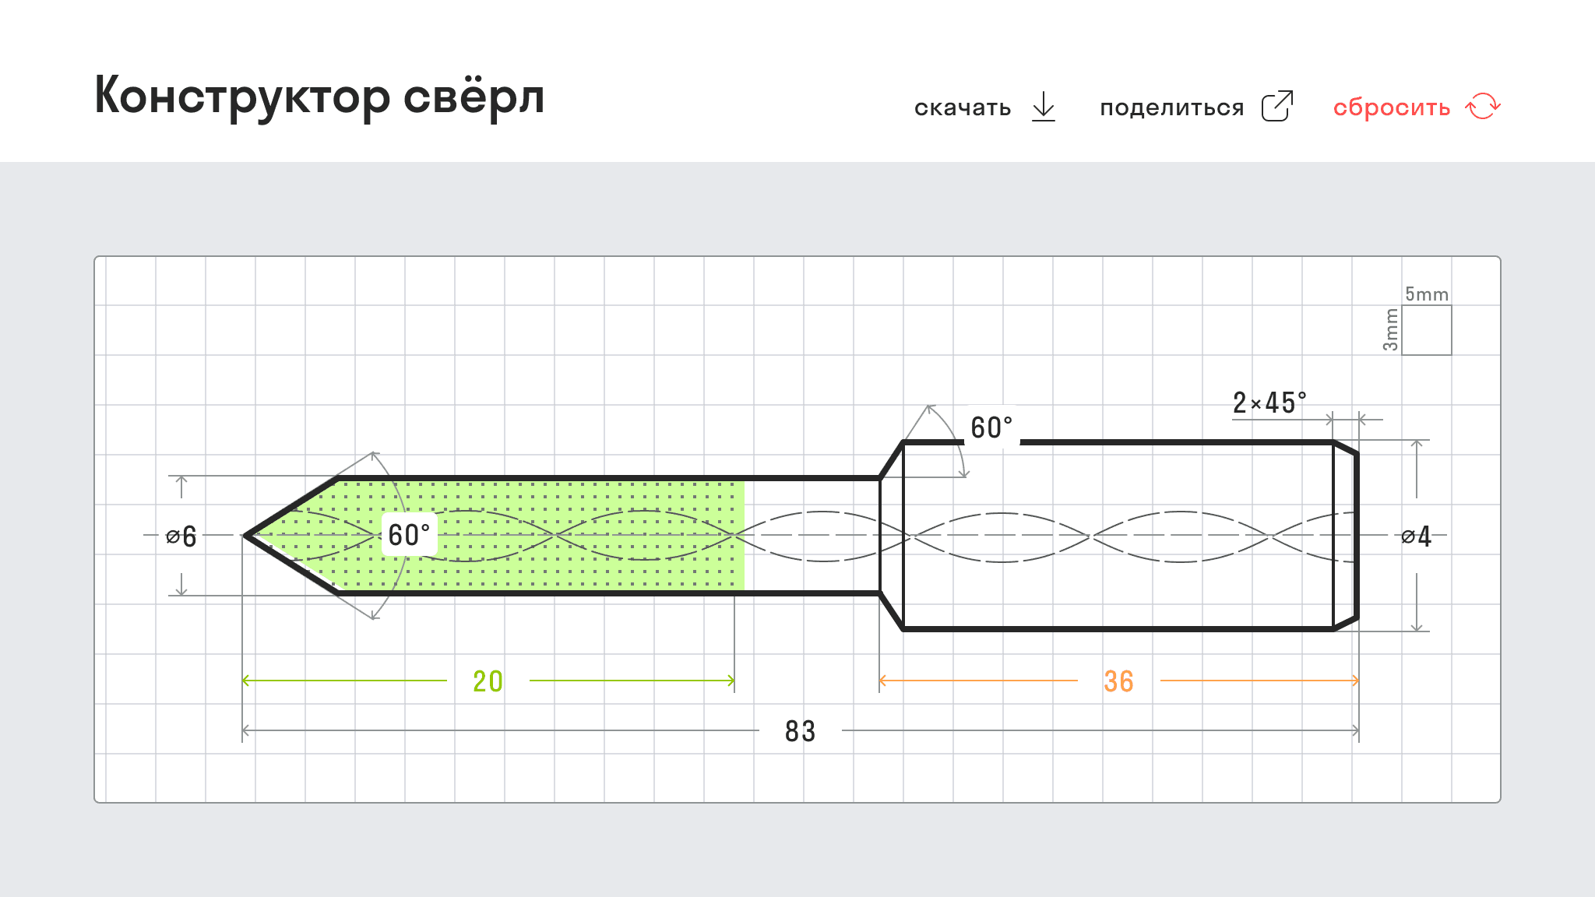Click the "Конструктор свёрл" page title
The width and height of the screenshot is (1595, 897).
pos(319,97)
